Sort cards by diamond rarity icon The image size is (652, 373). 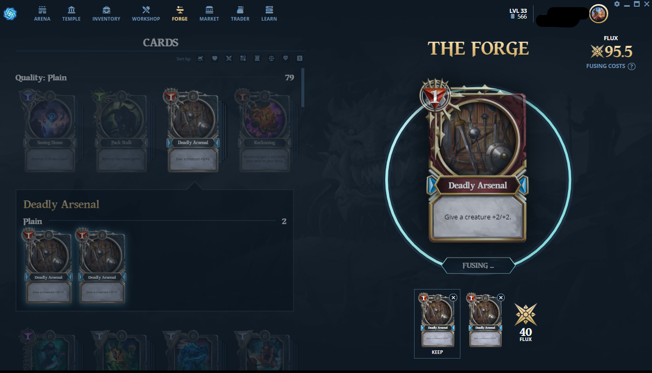point(286,59)
